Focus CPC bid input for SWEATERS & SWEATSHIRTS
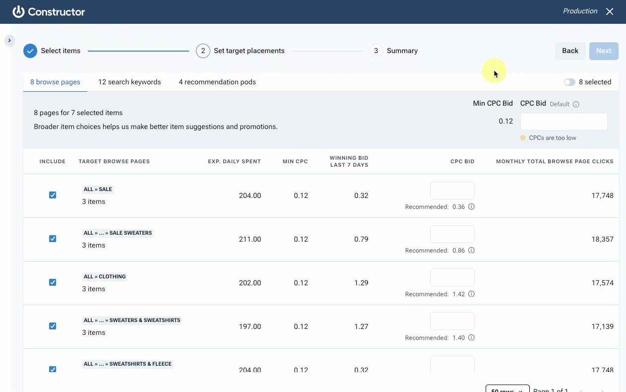The height and width of the screenshot is (392, 626). coord(452,321)
